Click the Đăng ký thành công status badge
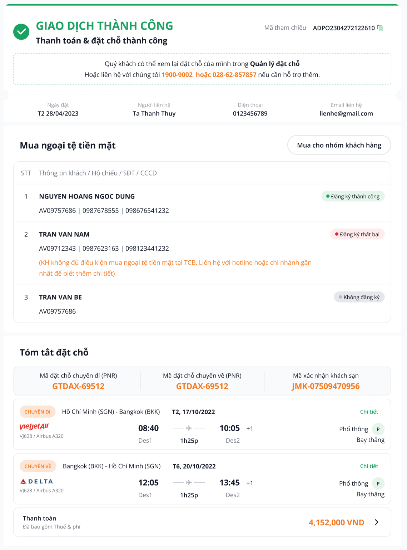Image resolution: width=407 pixels, height=550 pixels. pos(353,196)
